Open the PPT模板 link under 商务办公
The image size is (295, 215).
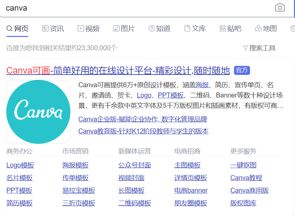(x=19, y=190)
